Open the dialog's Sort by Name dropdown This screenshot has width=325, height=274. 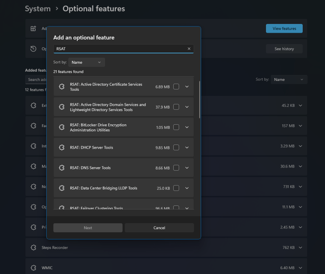[86, 62]
